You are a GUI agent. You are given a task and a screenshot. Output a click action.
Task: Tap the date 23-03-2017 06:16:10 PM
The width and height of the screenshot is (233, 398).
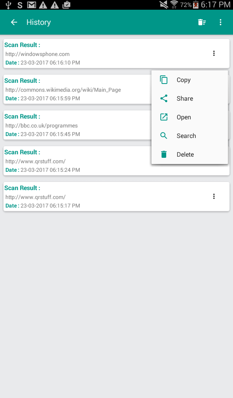(50, 63)
